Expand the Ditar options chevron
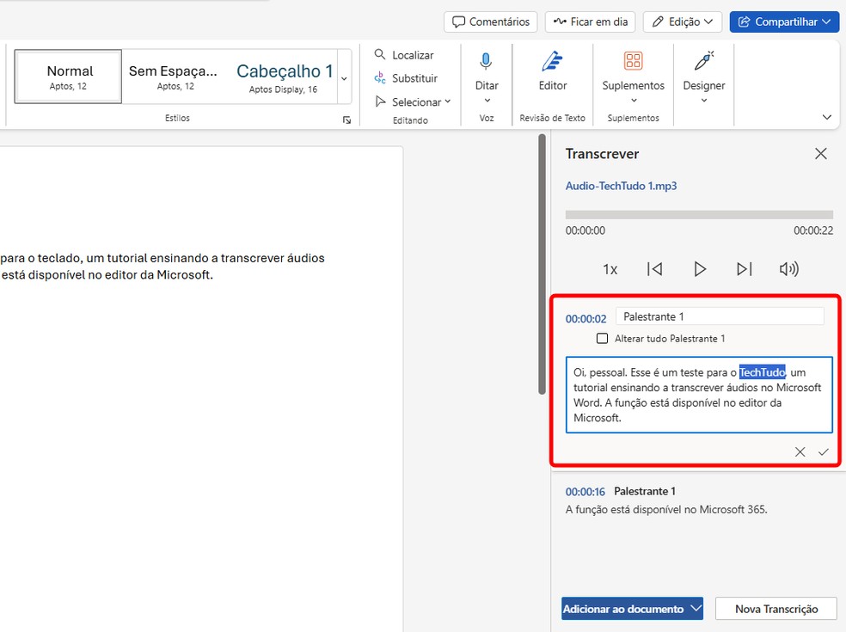 (x=487, y=101)
